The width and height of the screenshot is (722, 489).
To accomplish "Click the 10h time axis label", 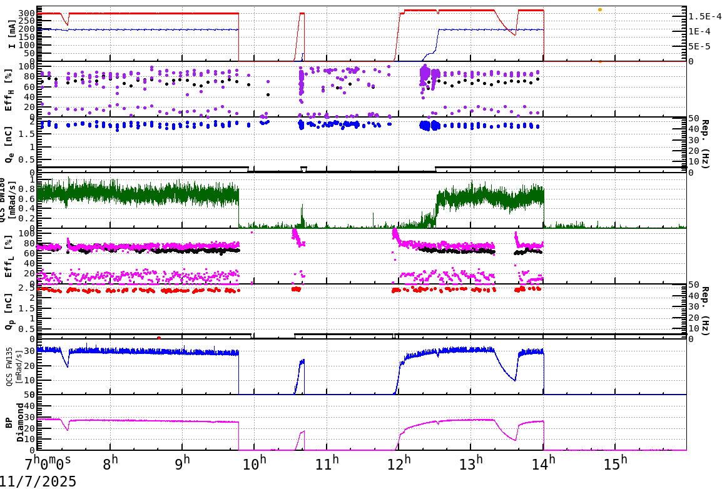I will click(x=254, y=462).
